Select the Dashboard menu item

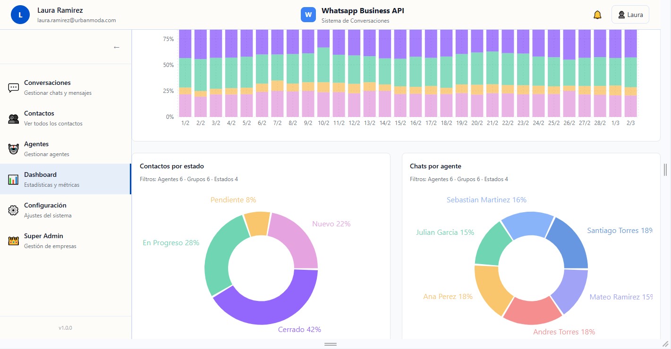(66, 179)
